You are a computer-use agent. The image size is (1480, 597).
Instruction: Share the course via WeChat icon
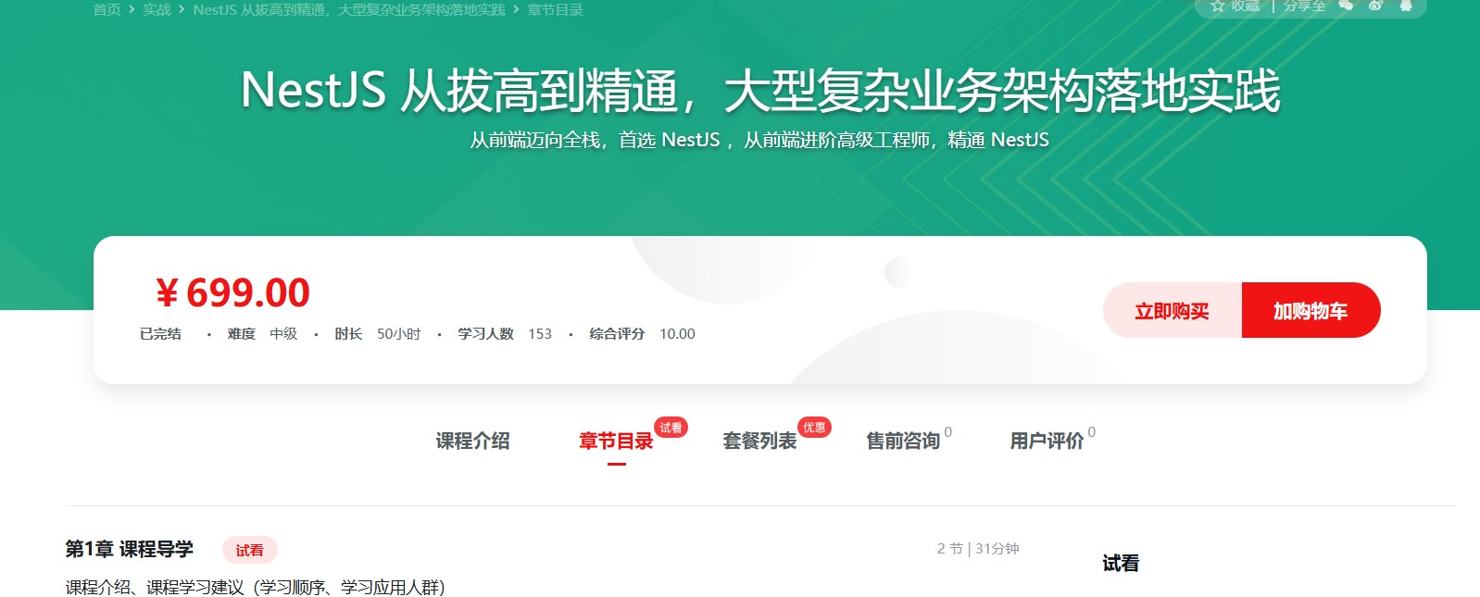1346,5
